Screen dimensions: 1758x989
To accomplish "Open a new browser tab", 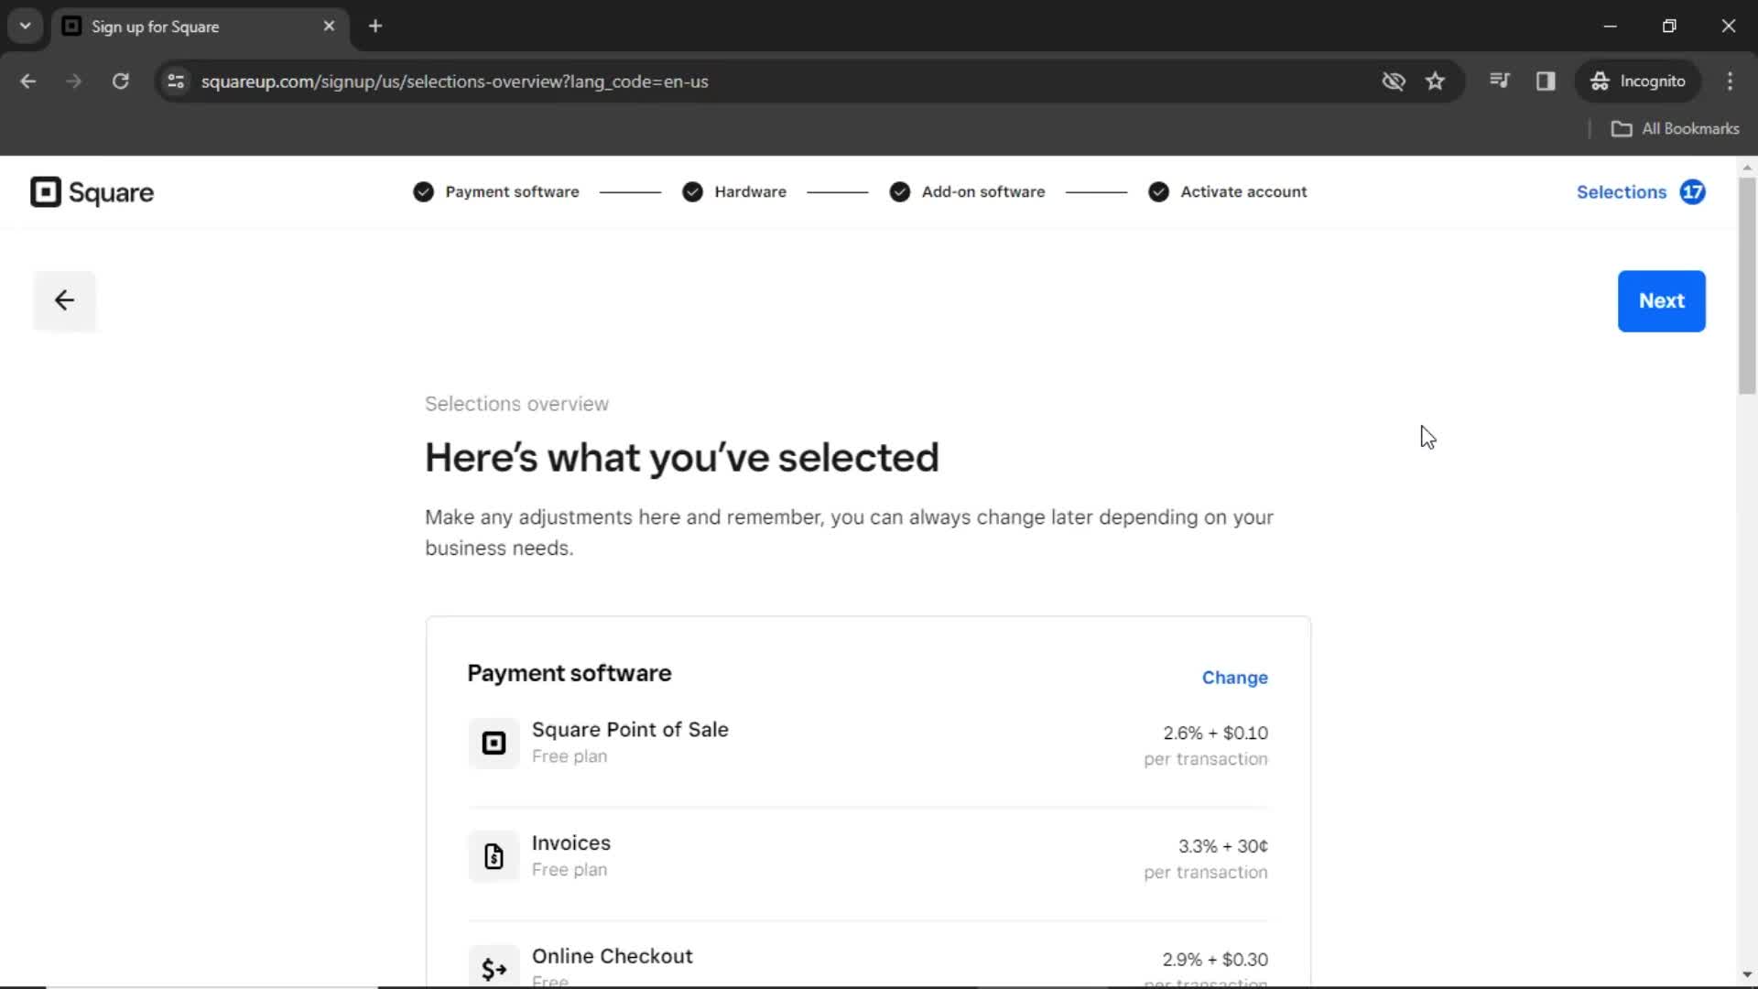I will (x=375, y=27).
